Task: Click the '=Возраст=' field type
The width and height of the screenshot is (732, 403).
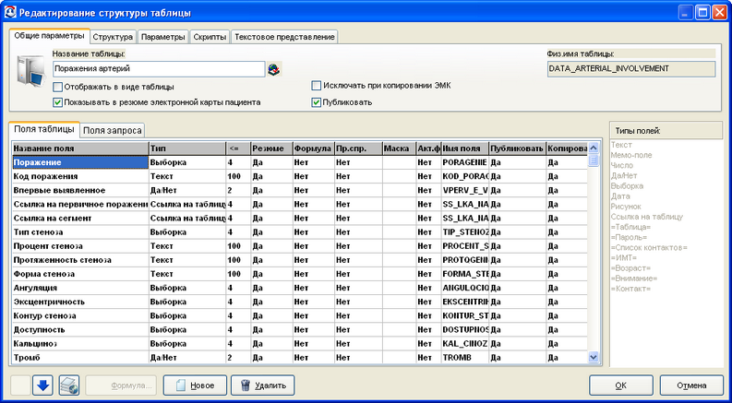Action: (x=630, y=268)
